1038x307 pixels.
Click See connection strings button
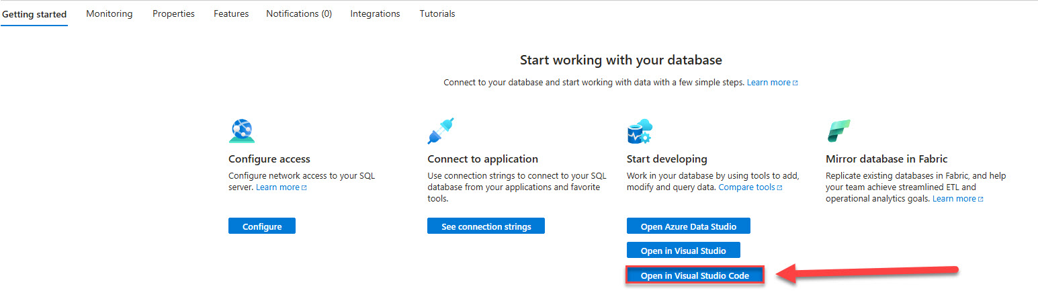(486, 226)
